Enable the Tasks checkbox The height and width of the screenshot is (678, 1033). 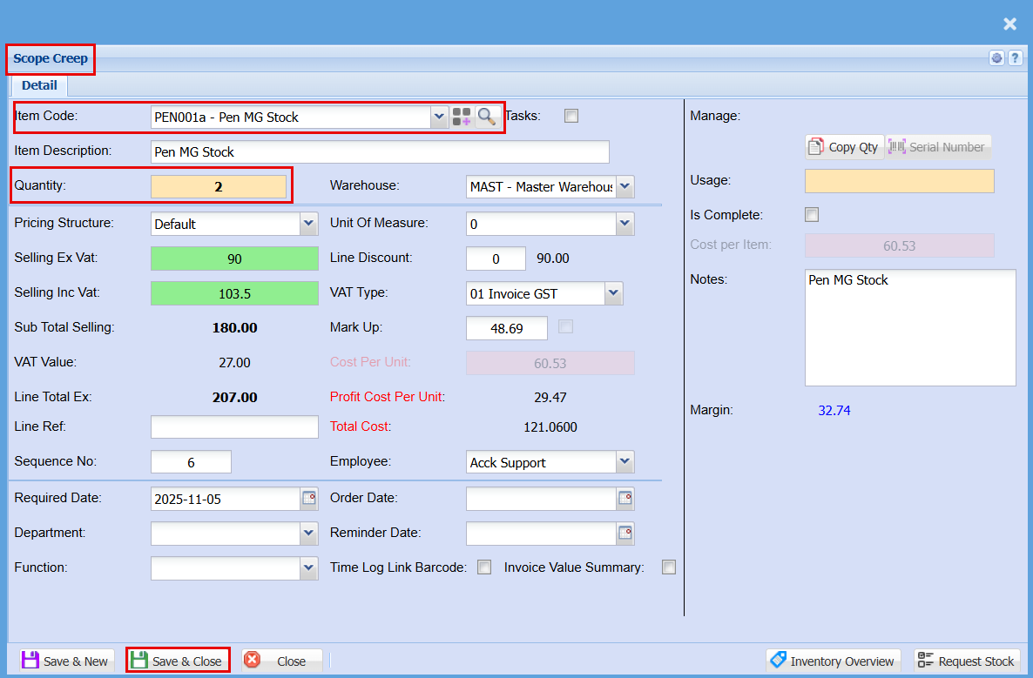point(571,116)
